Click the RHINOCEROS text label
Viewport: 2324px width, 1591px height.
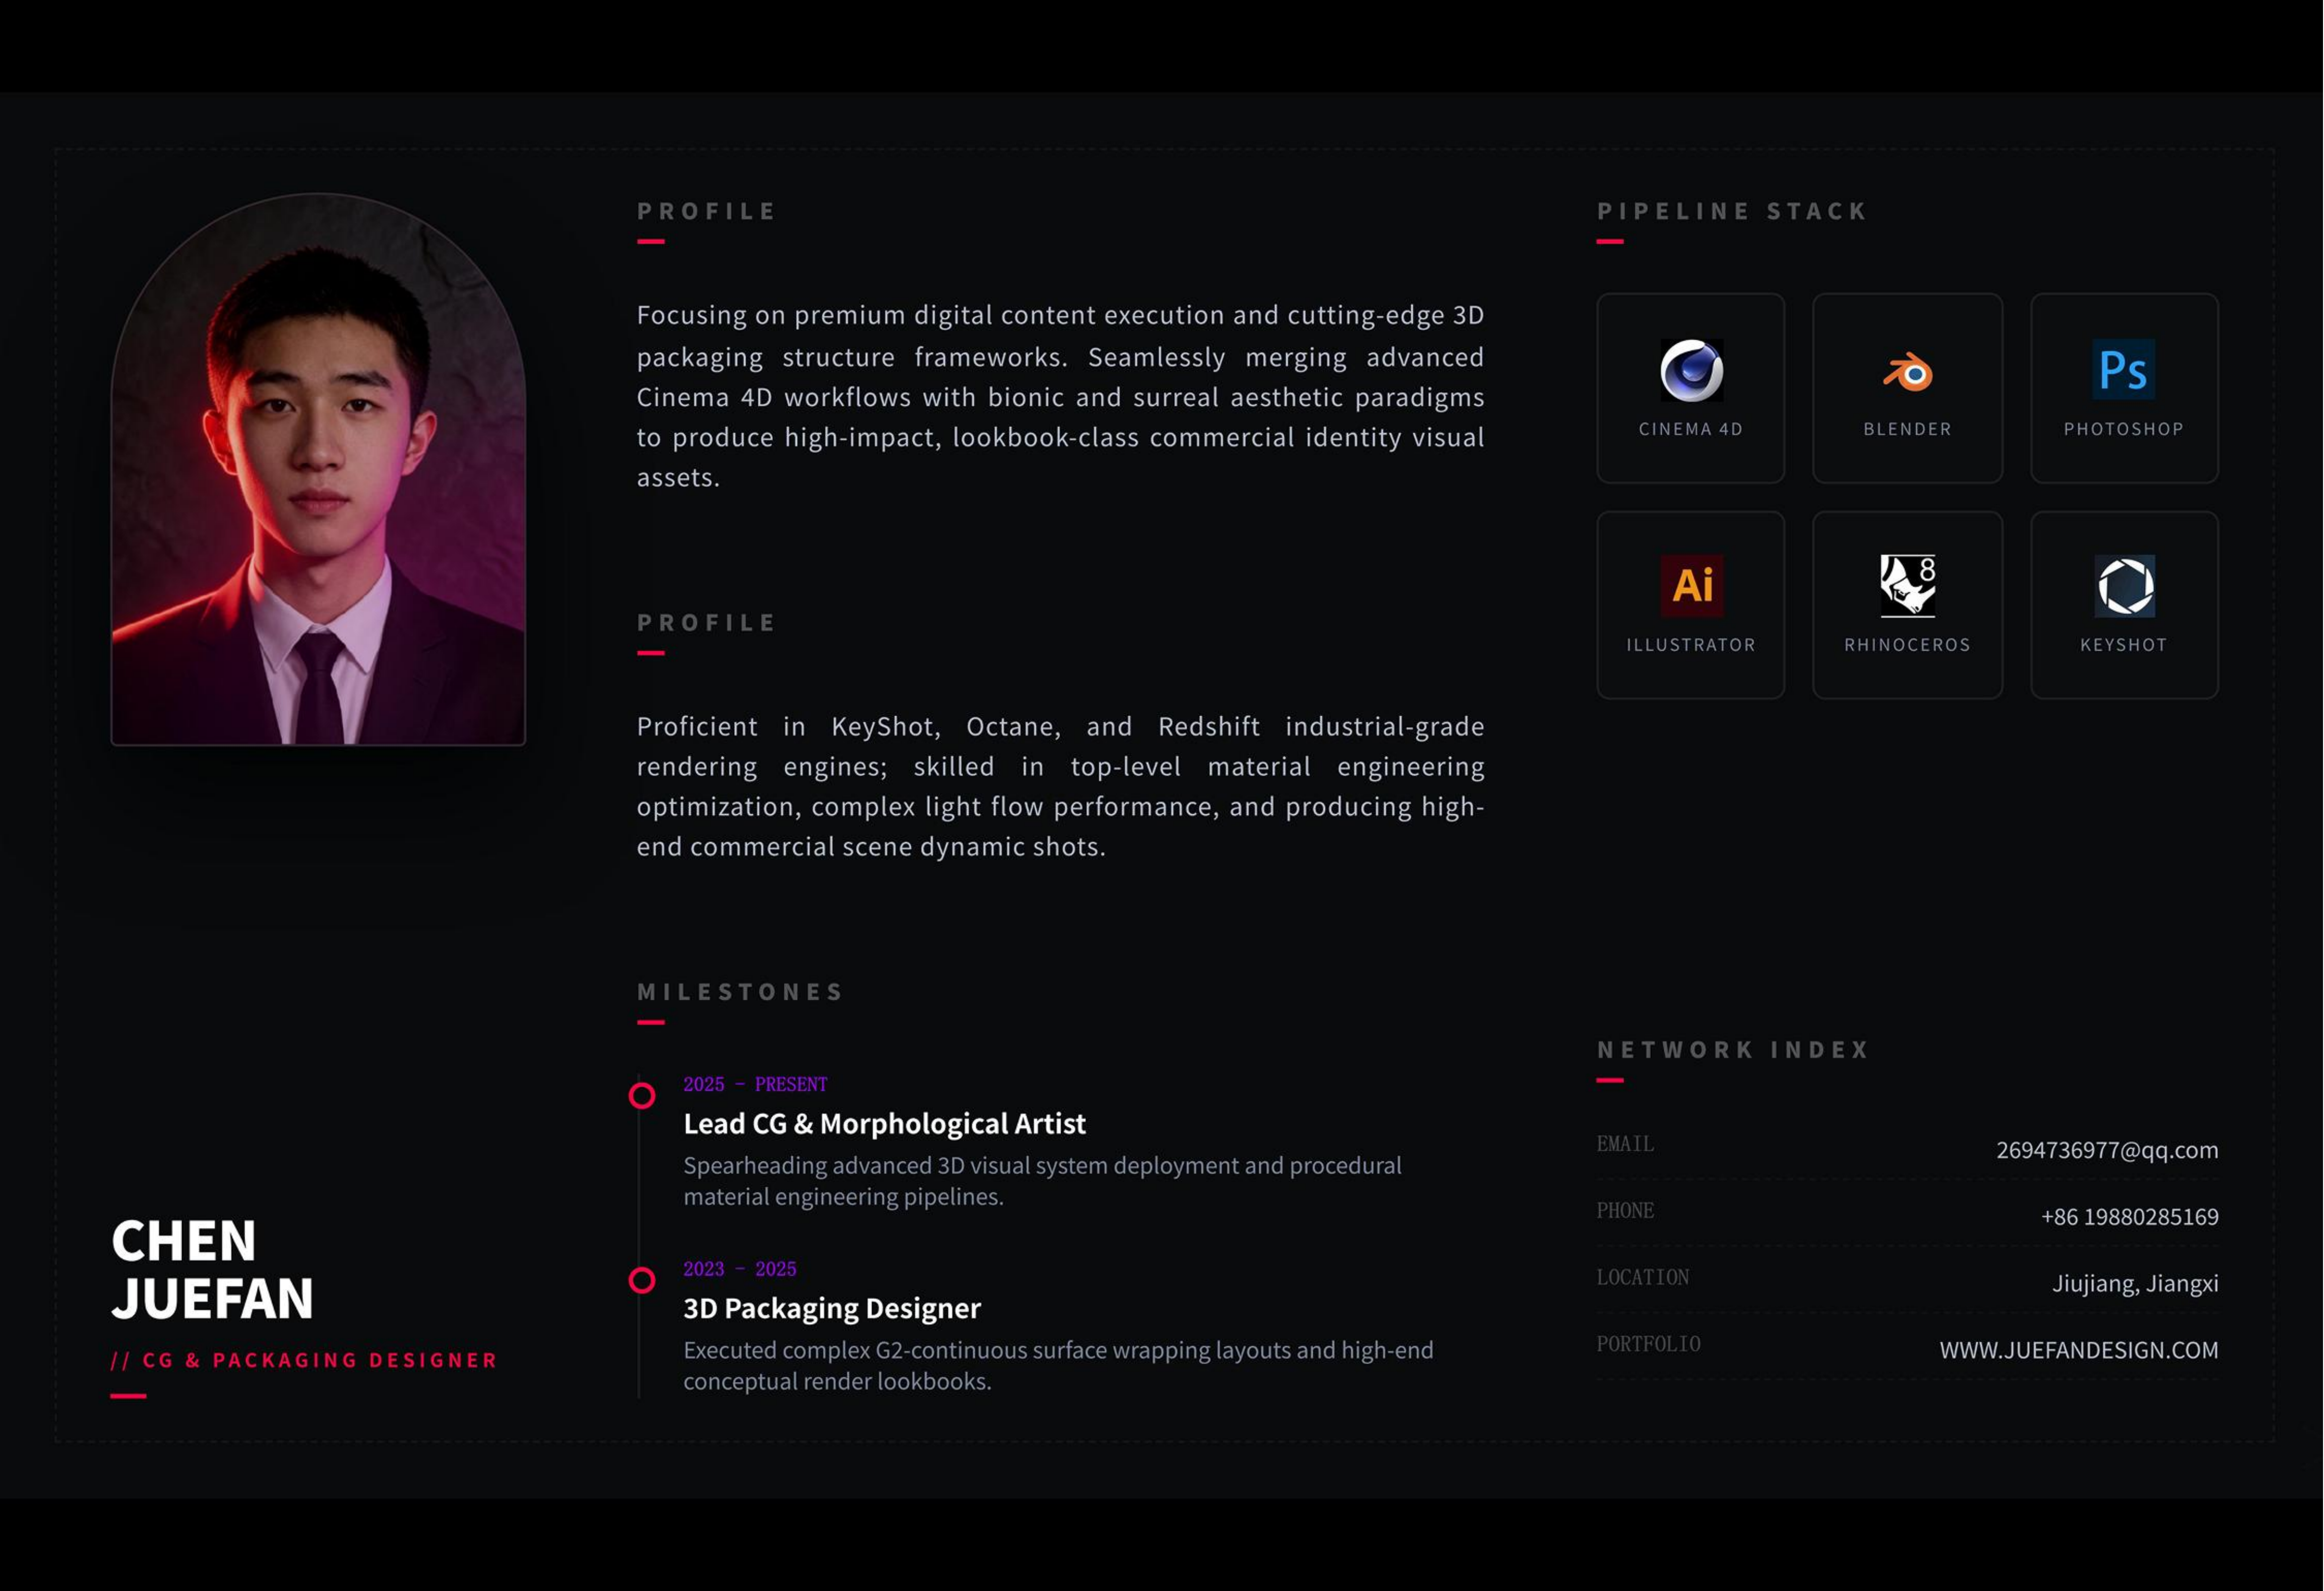pos(1907,645)
